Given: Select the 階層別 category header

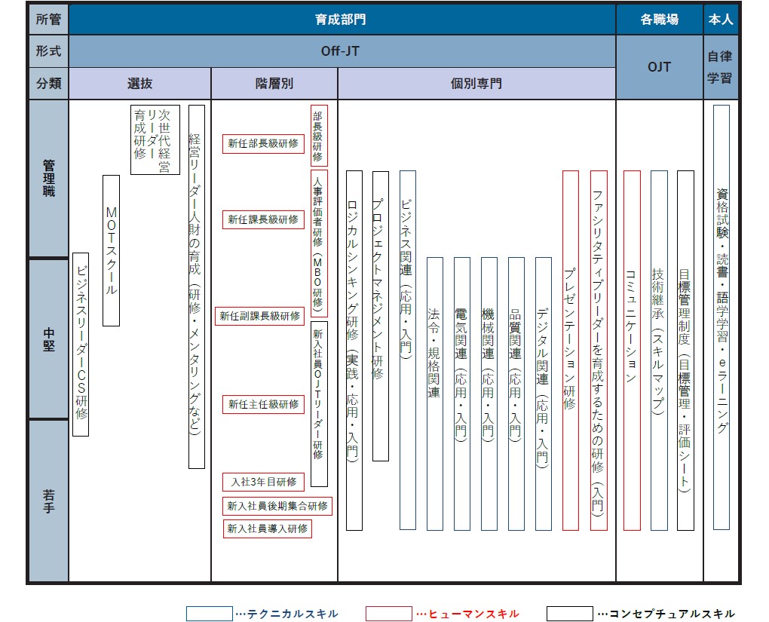Looking at the screenshot, I should coord(274,84).
